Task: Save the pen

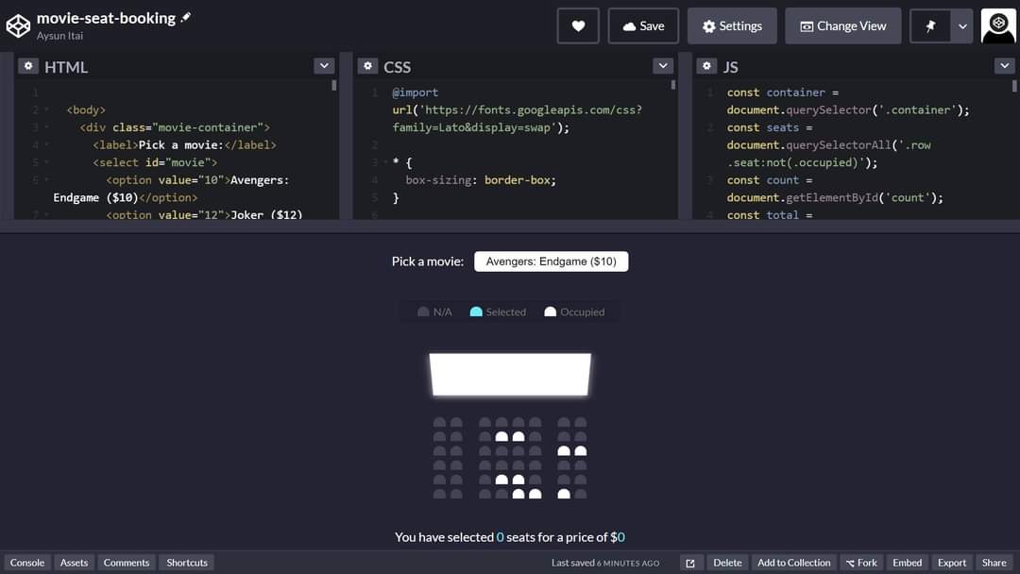Action: click(643, 25)
